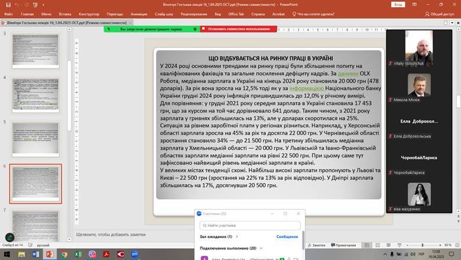
Task: Expand the Зал ожидания (1) section
Action: pyautogui.click(x=216, y=236)
